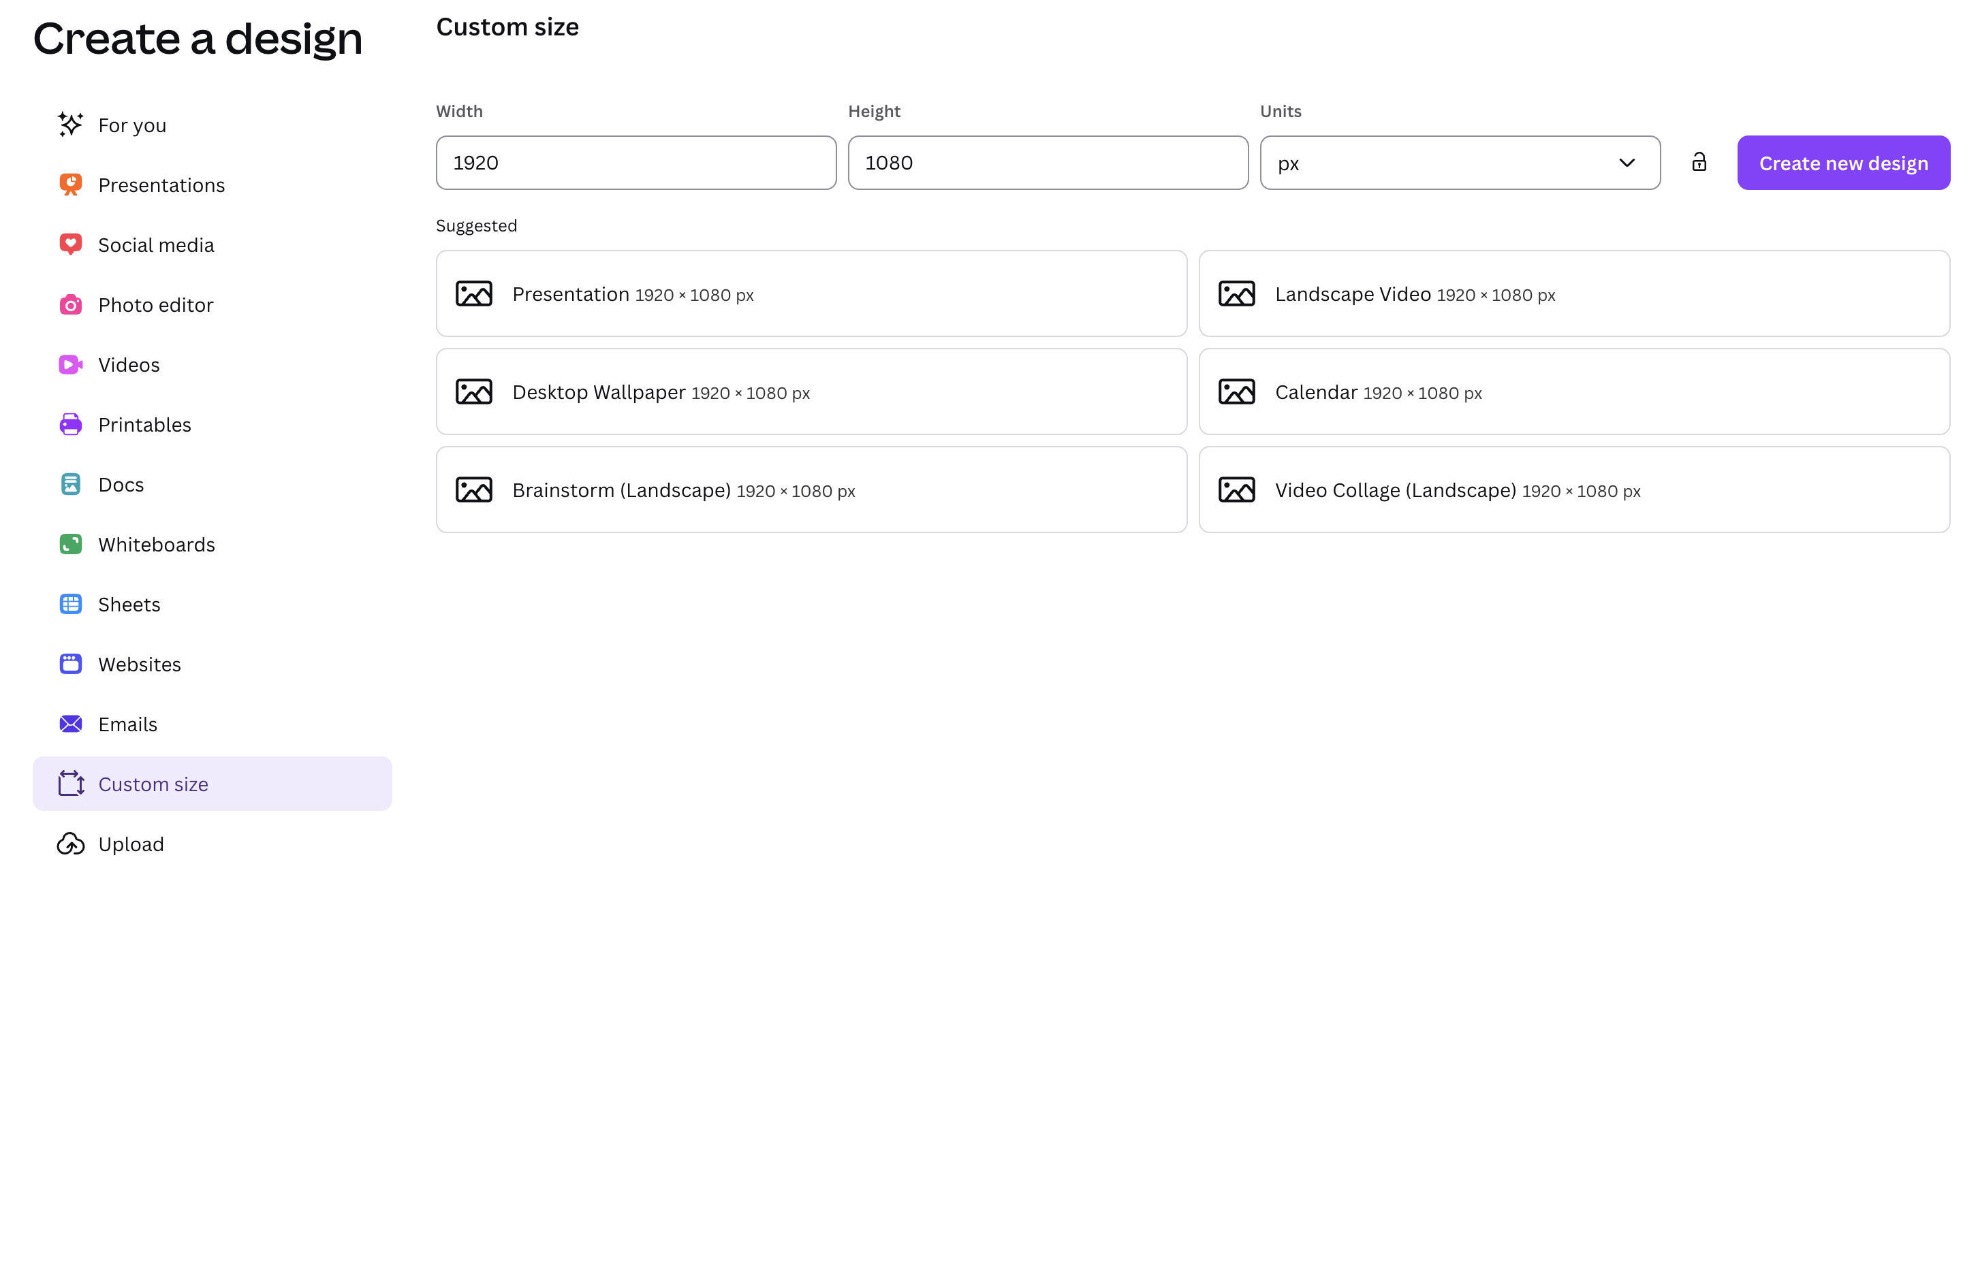Click the Calendar suggestion image icon

(1237, 391)
